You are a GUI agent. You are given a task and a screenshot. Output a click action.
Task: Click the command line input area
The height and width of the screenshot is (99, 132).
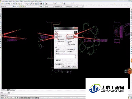(43, 95)
